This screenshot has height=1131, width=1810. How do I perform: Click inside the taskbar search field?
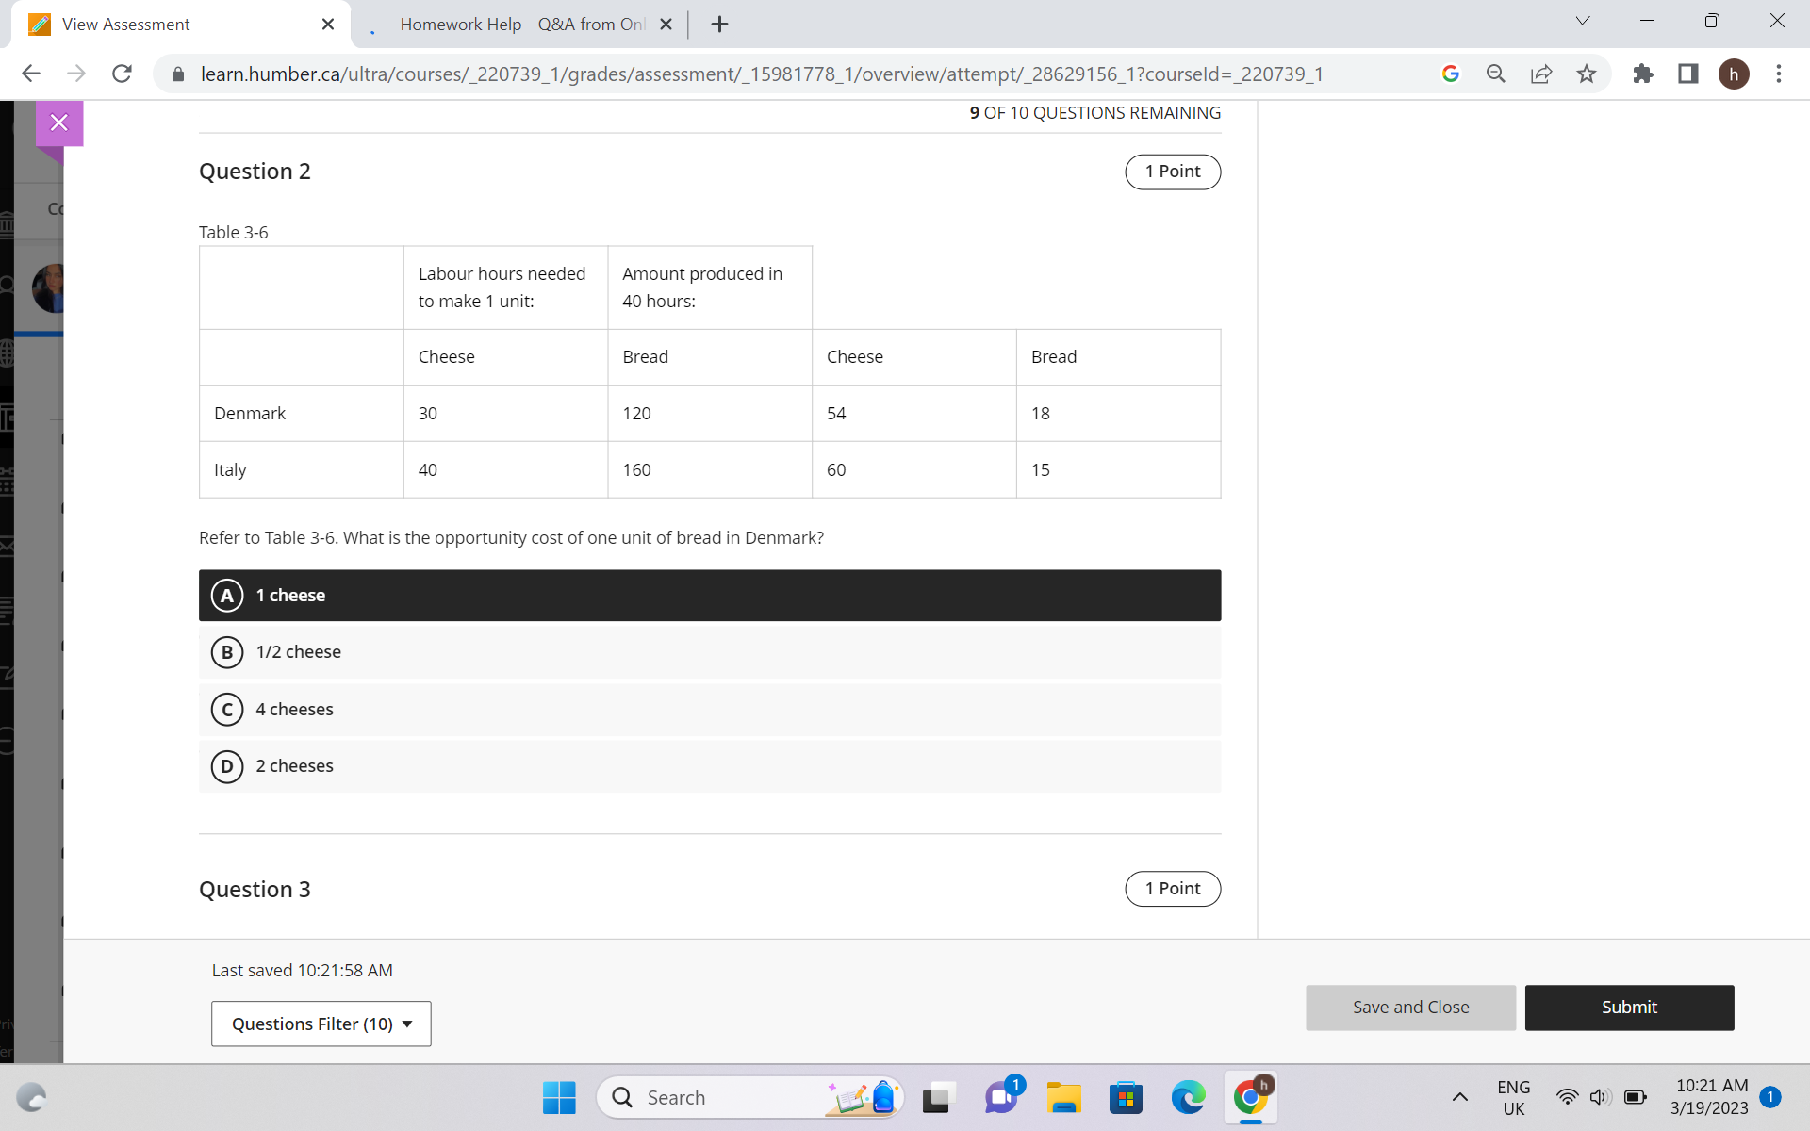pyautogui.click(x=716, y=1097)
